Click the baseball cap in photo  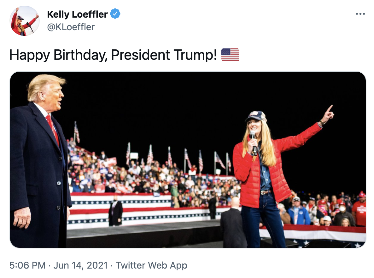[x=256, y=116]
